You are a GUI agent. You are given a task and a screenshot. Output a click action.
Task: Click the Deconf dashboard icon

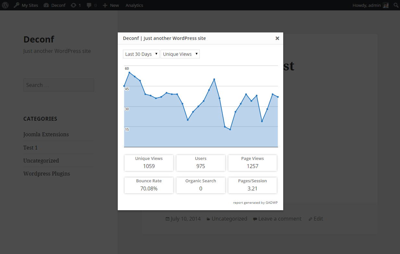click(x=46, y=5)
